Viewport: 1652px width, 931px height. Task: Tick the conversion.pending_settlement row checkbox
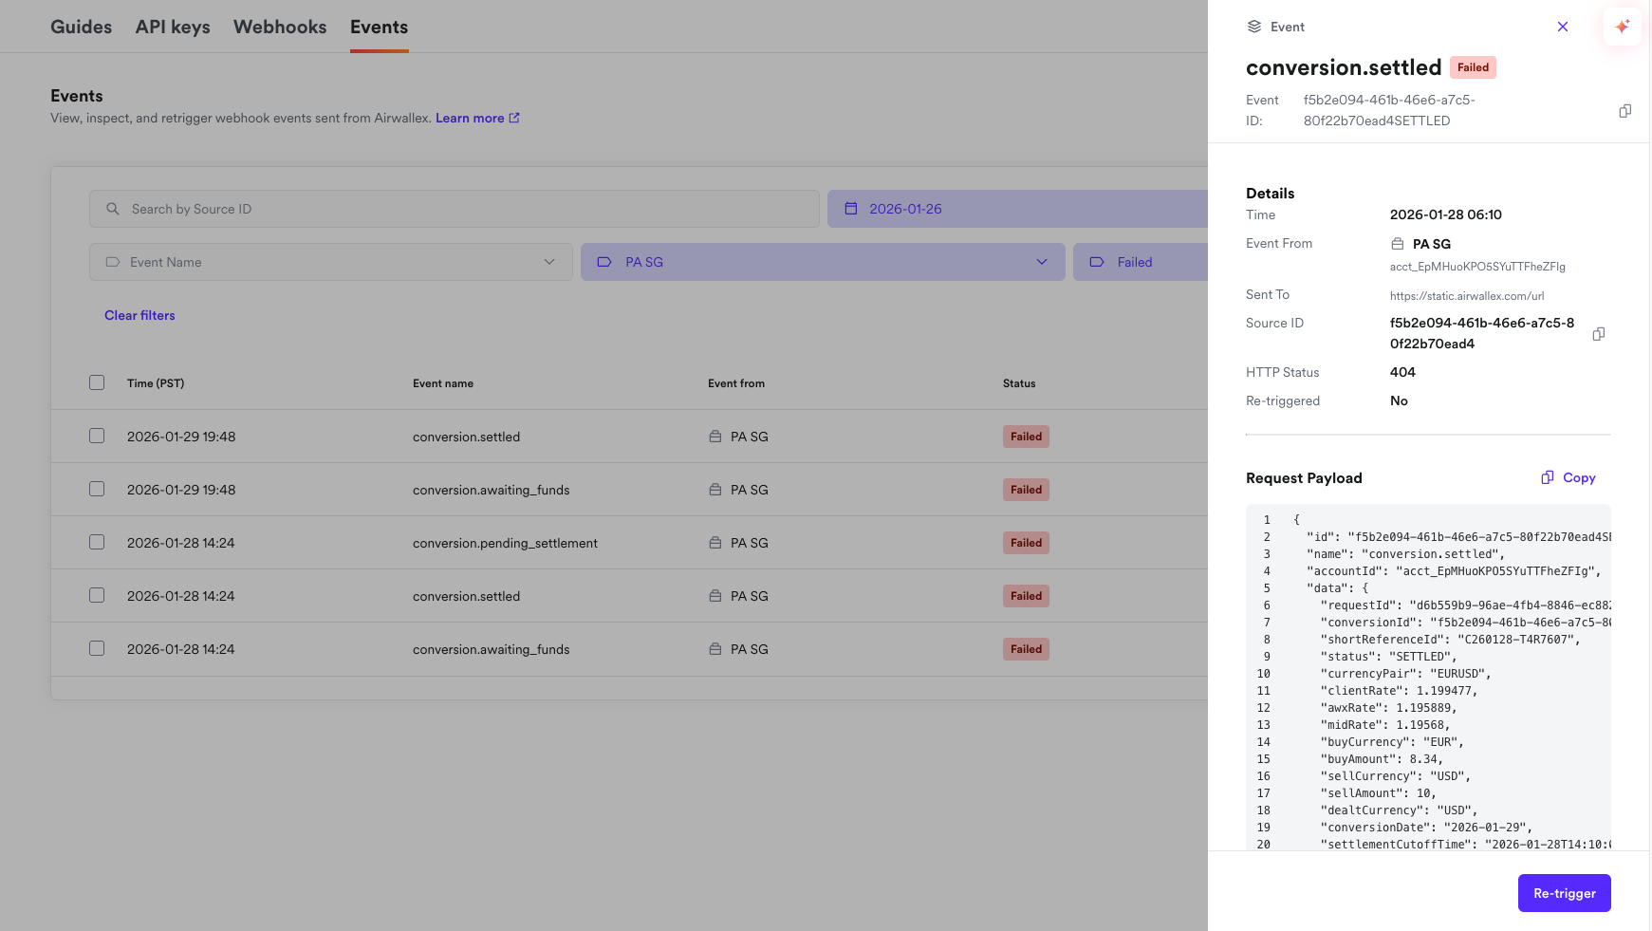coord(97,542)
